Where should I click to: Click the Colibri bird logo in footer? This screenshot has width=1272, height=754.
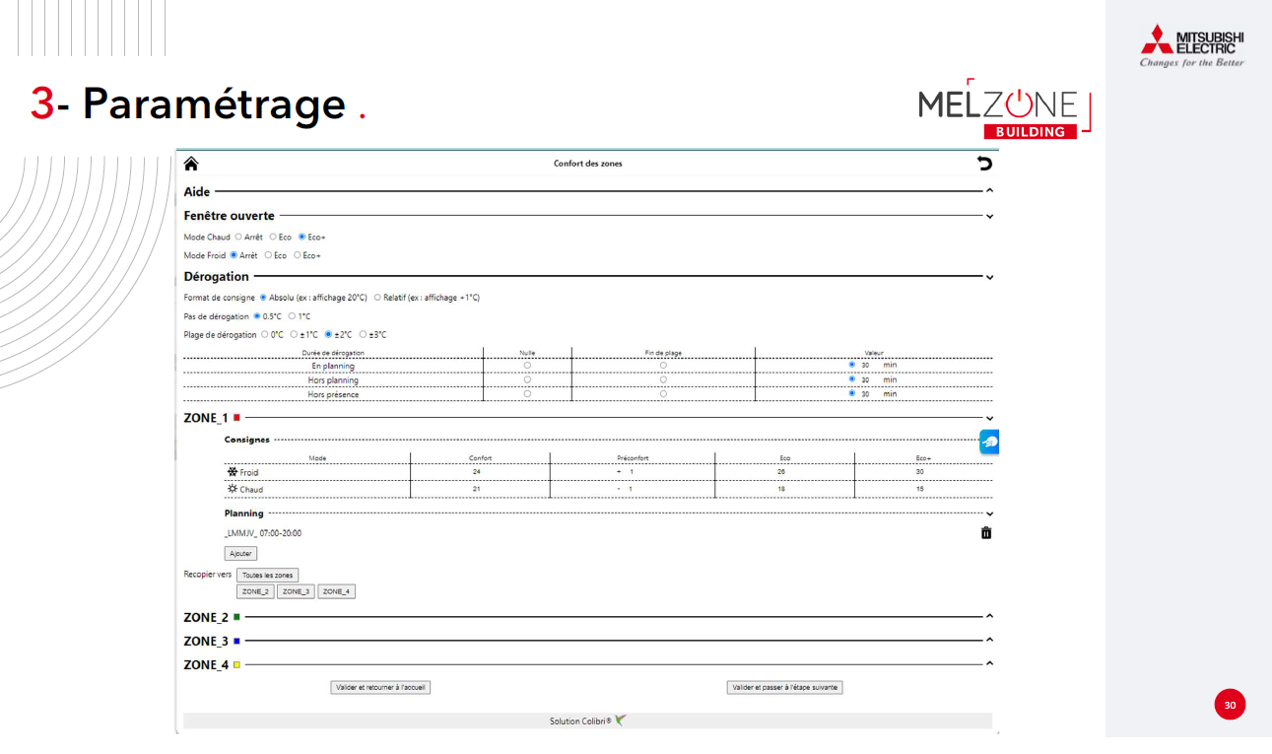621,720
